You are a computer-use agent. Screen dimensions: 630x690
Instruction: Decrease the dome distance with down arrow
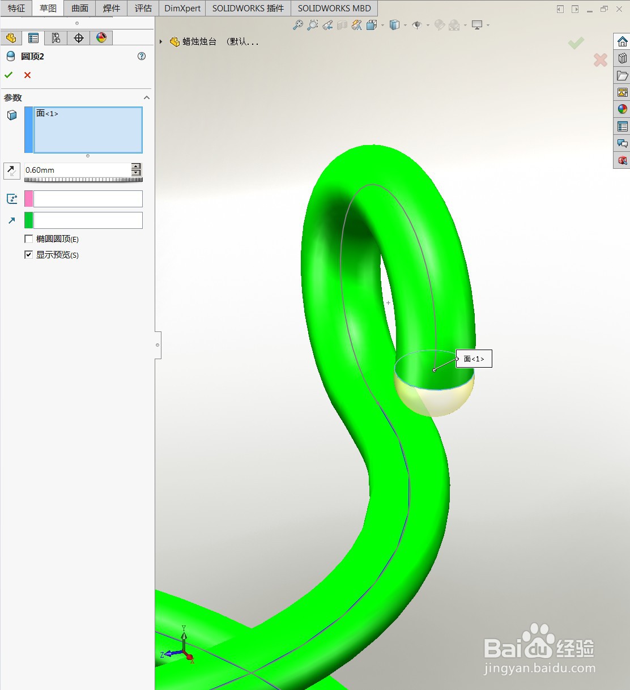tap(136, 173)
